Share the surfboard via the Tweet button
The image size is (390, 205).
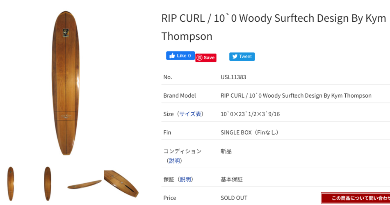(x=242, y=57)
